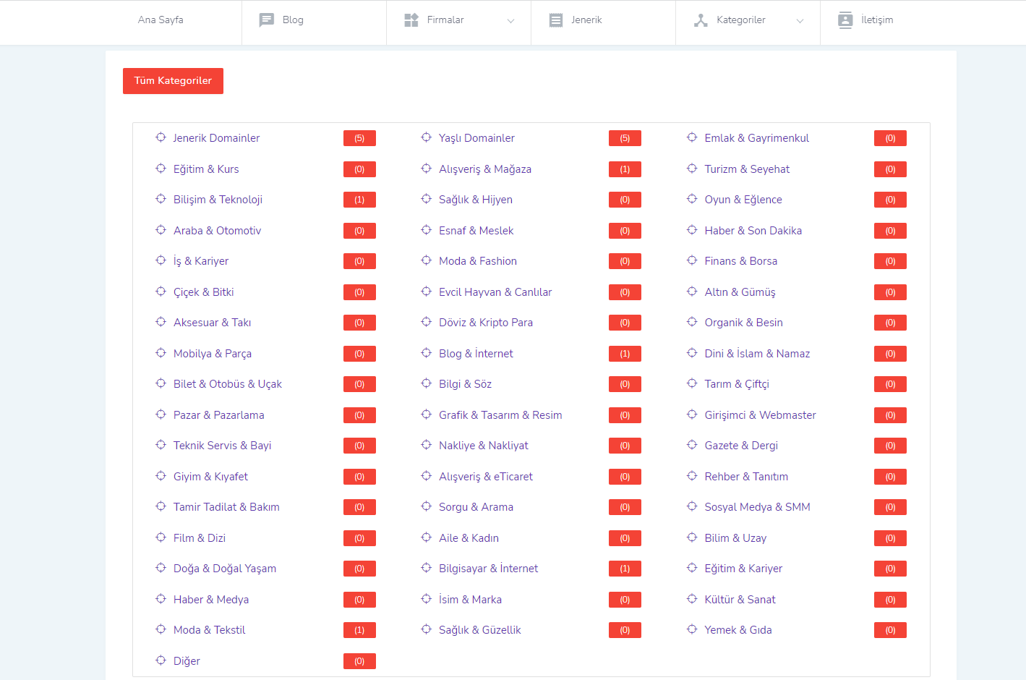Go to Sosyal Medya & SMM category
Screen dimensions: 1026x680
757,507
